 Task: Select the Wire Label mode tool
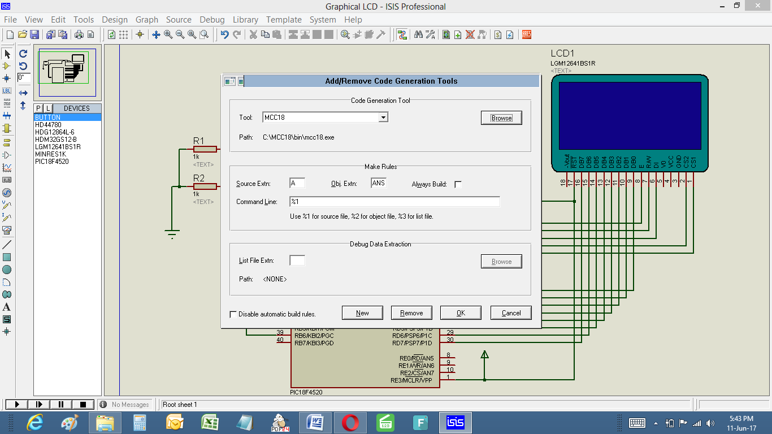pyautogui.click(x=8, y=90)
